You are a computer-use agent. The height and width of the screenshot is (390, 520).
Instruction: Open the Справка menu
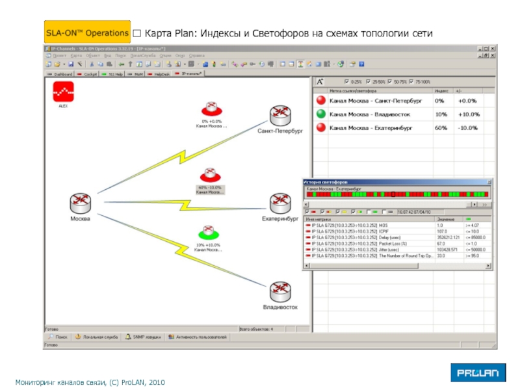tap(197, 56)
